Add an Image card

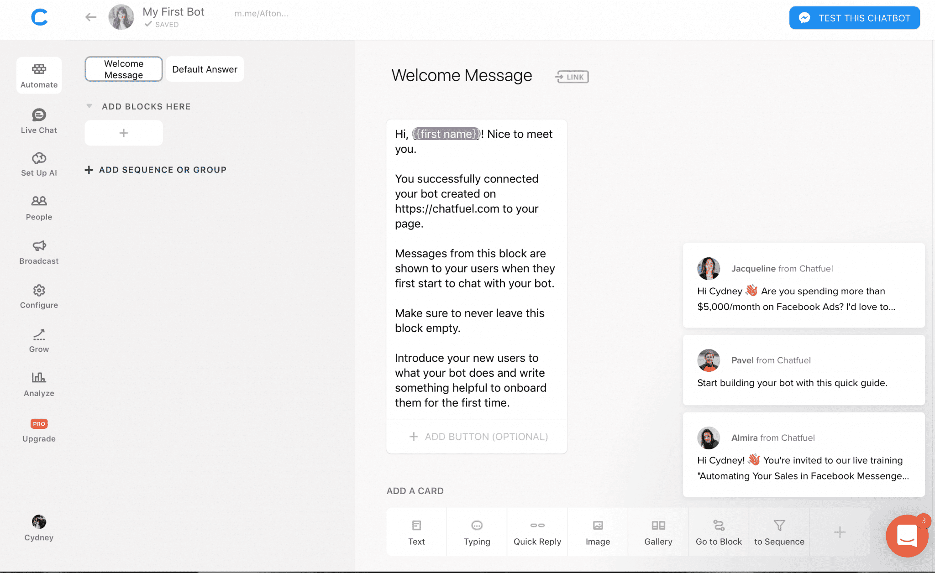pos(598,532)
